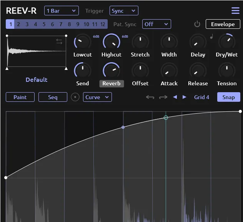Click the Width knob
243x222 pixels.
coord(169,42)
